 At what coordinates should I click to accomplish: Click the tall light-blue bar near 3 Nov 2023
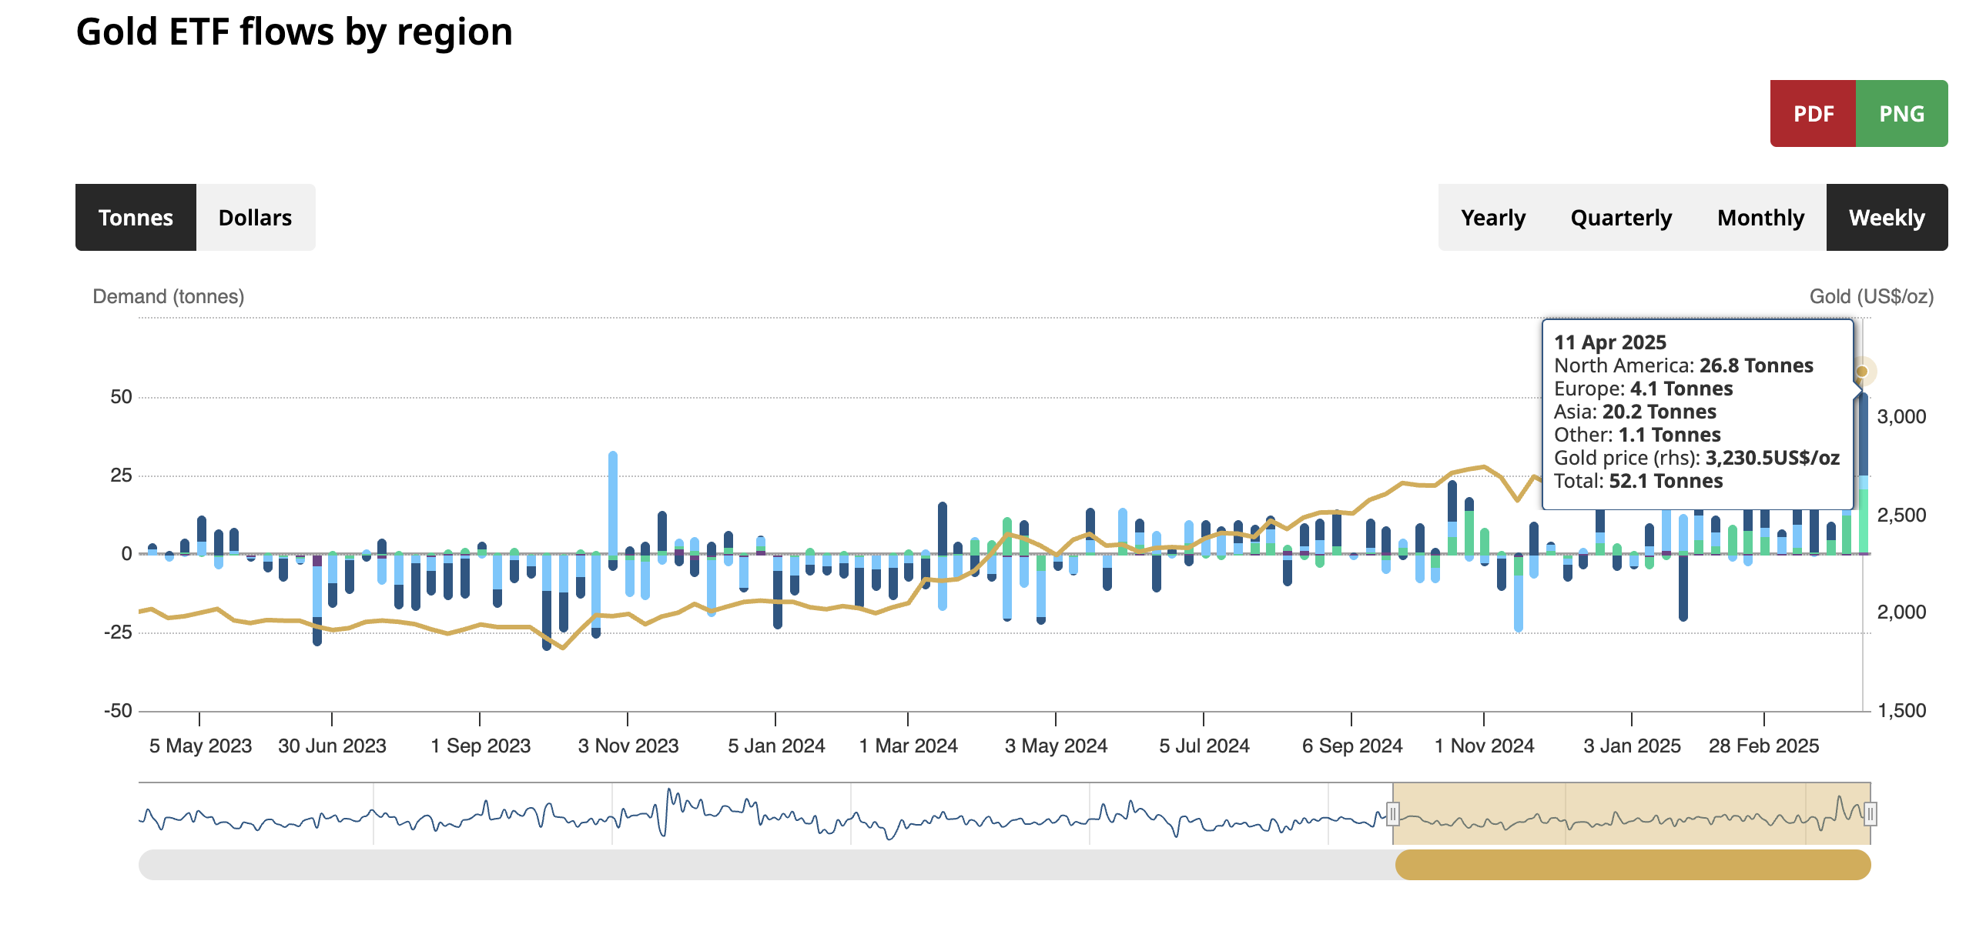click(613, 500)
